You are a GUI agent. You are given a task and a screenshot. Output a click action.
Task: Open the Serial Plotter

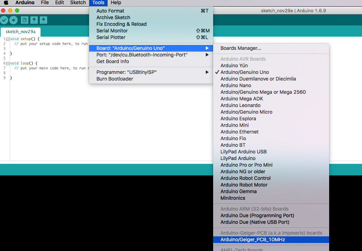pyautogui.click(x=151, y=37)
